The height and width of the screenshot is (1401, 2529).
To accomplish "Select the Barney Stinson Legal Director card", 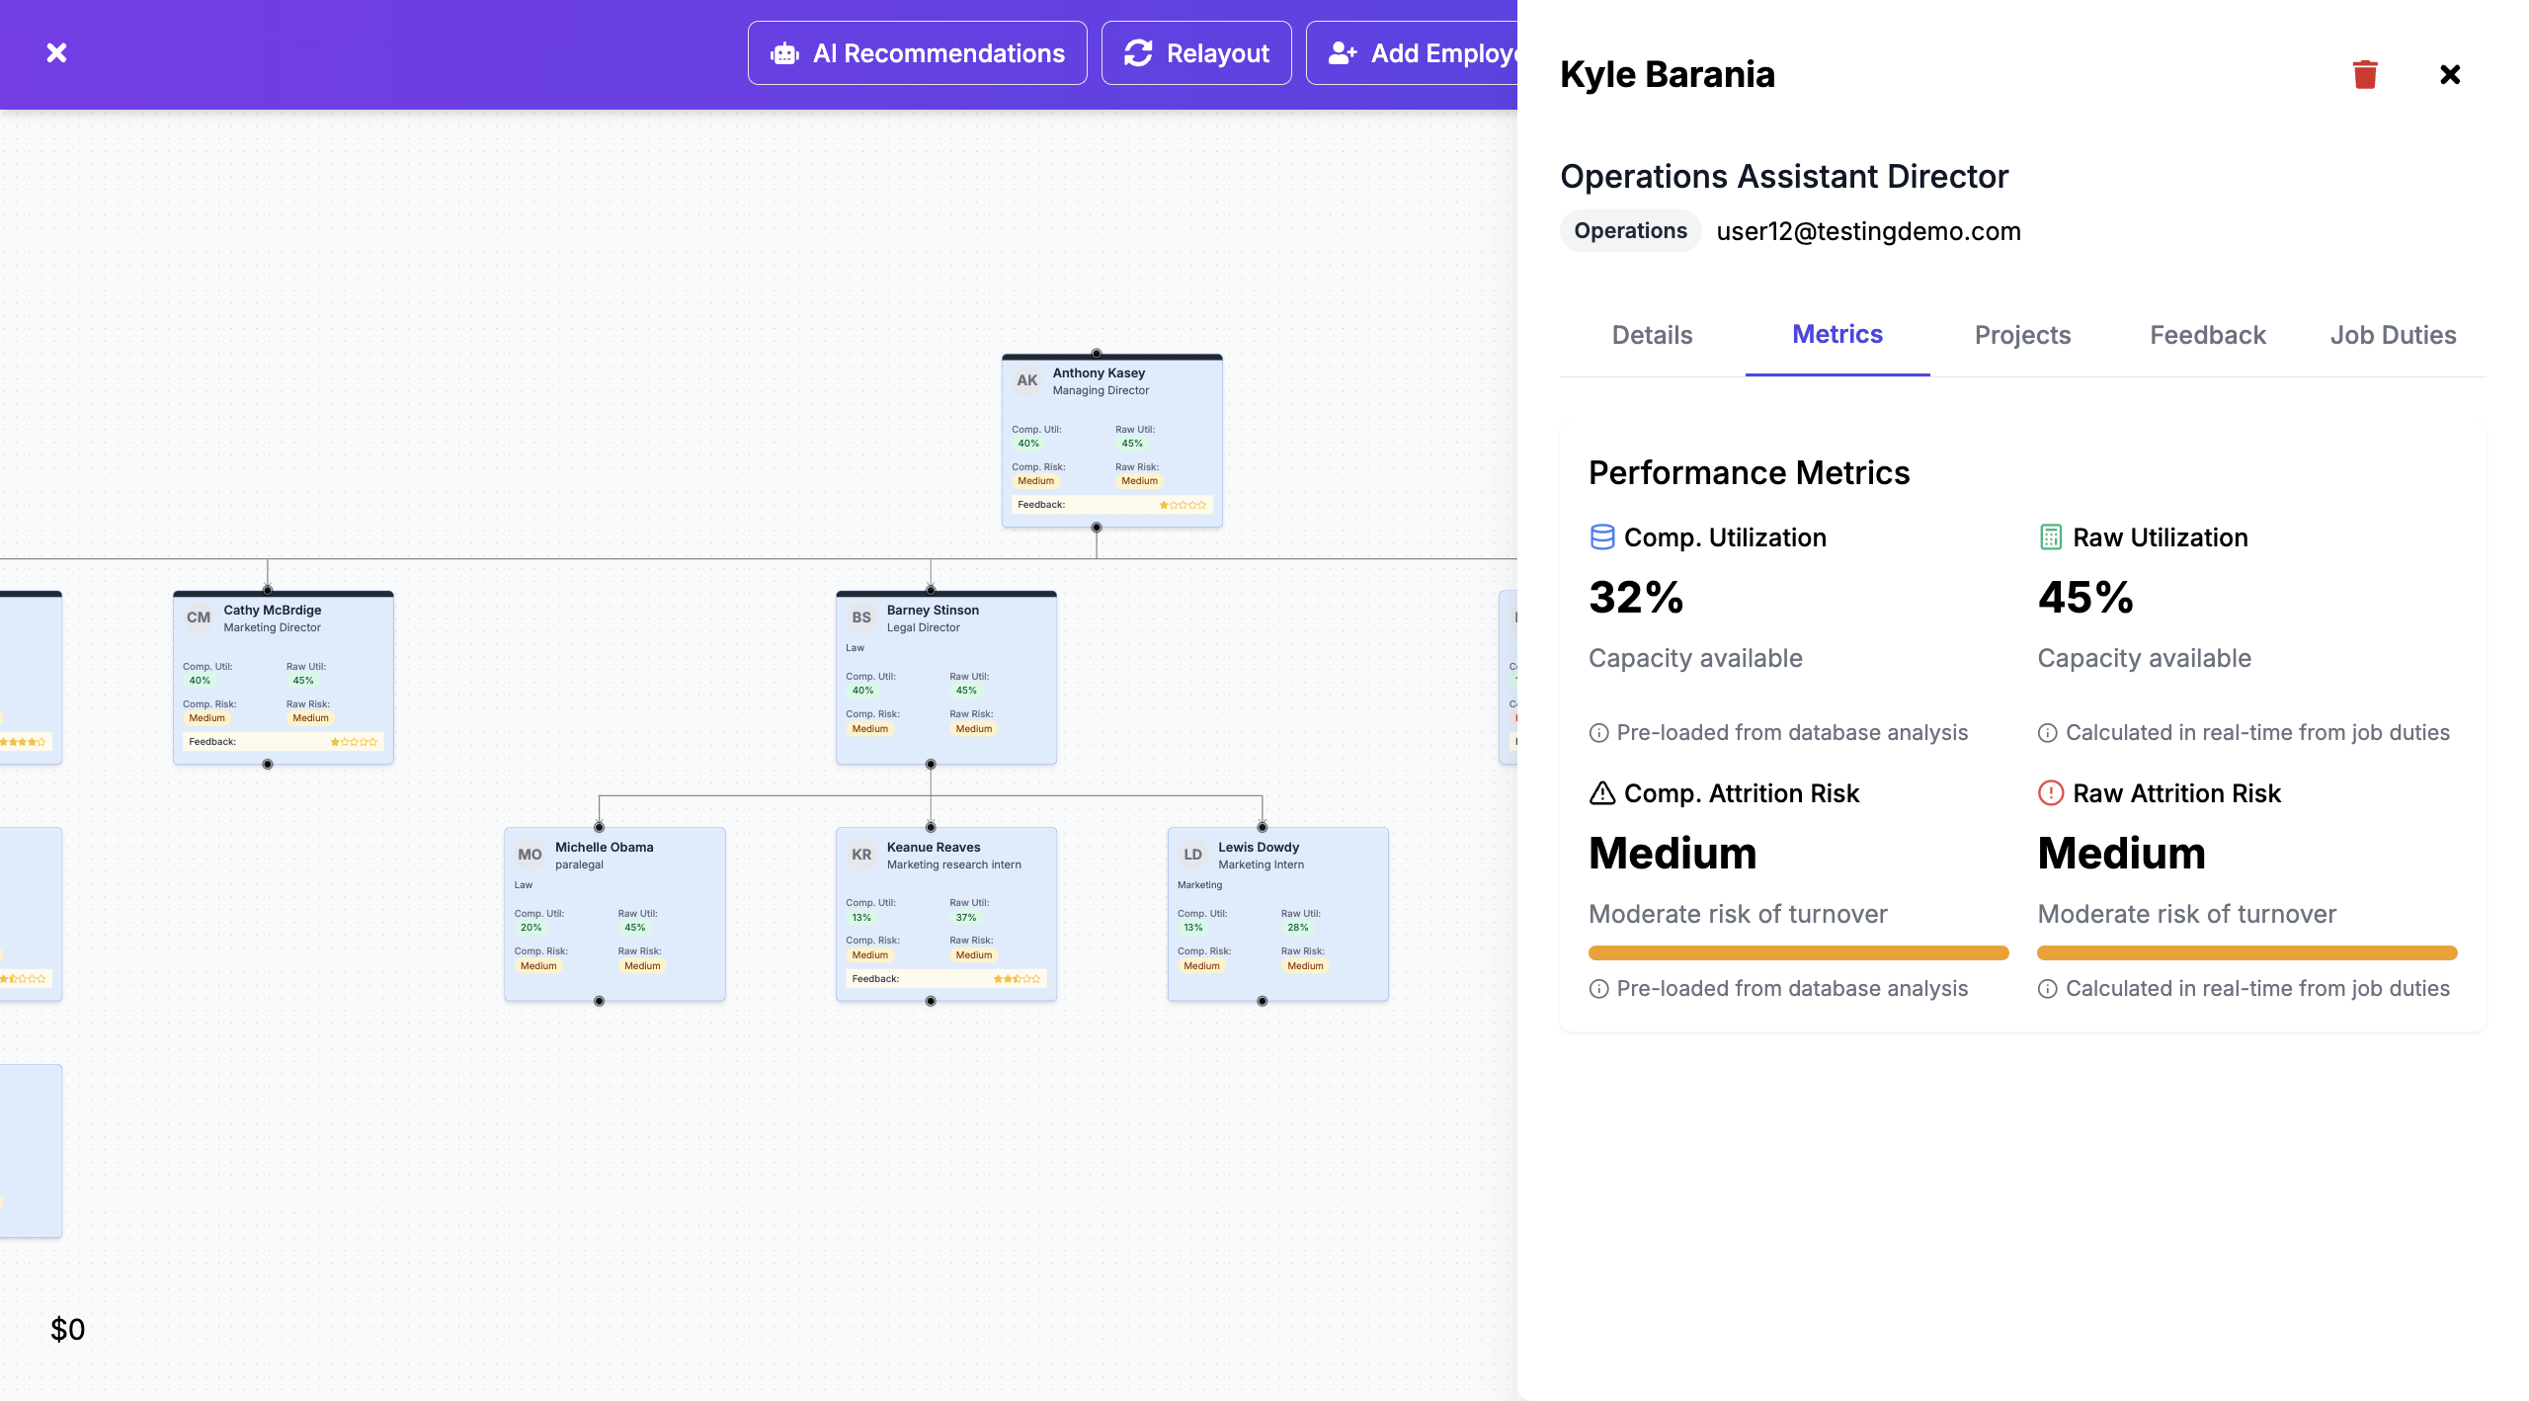I will (945, 677).
